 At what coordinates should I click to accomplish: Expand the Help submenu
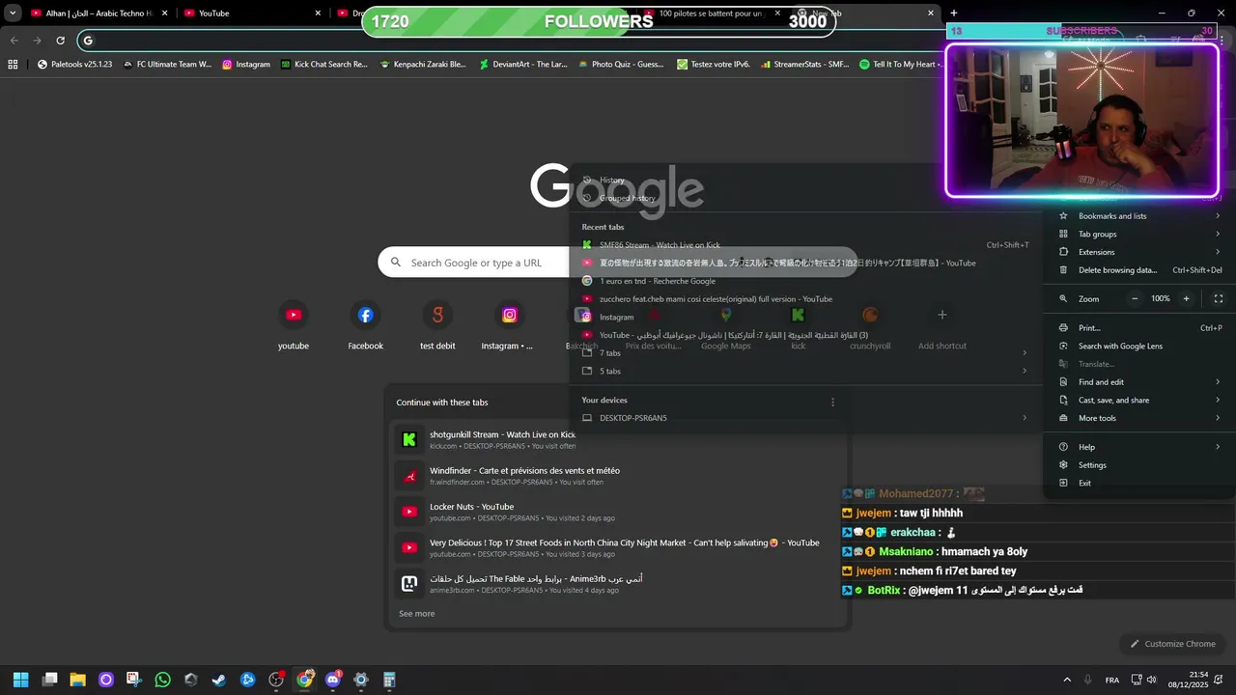pyautogui.click(x=1139, y=447)
